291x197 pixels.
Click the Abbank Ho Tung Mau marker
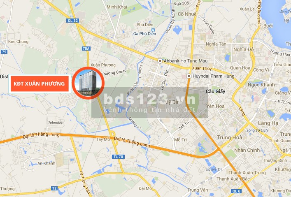[x=160, y=60]
